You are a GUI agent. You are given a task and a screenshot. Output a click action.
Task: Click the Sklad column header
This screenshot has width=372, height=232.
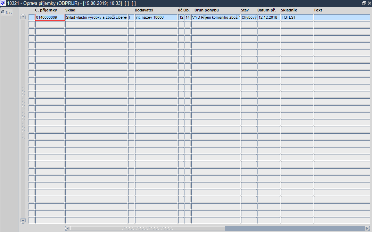tap(70, 10)
